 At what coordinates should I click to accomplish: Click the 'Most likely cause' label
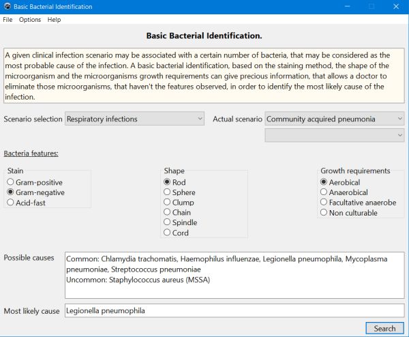[x=31, y=311]
